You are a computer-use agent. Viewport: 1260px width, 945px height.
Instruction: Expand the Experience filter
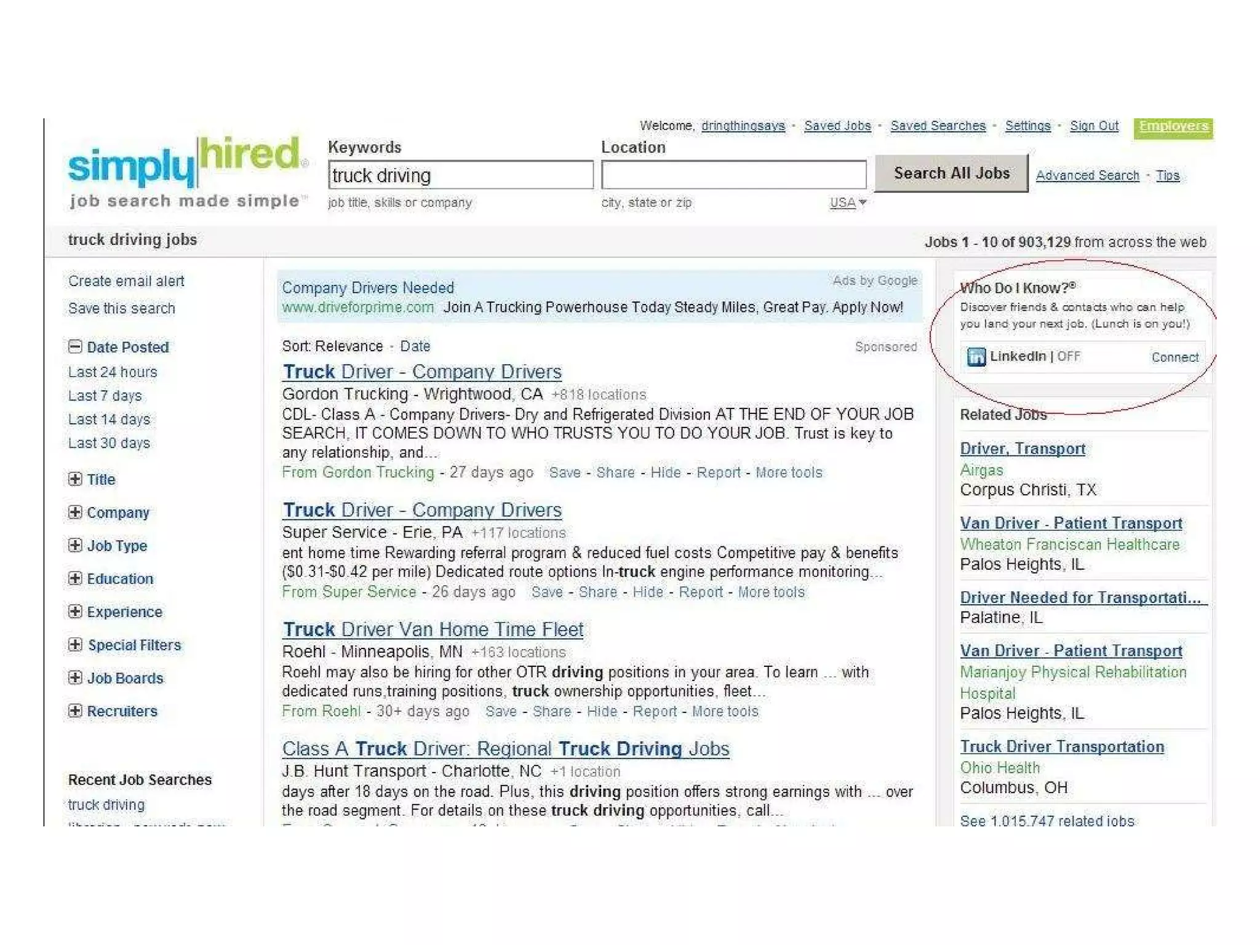pyautogui.click(x=75, y=612)
